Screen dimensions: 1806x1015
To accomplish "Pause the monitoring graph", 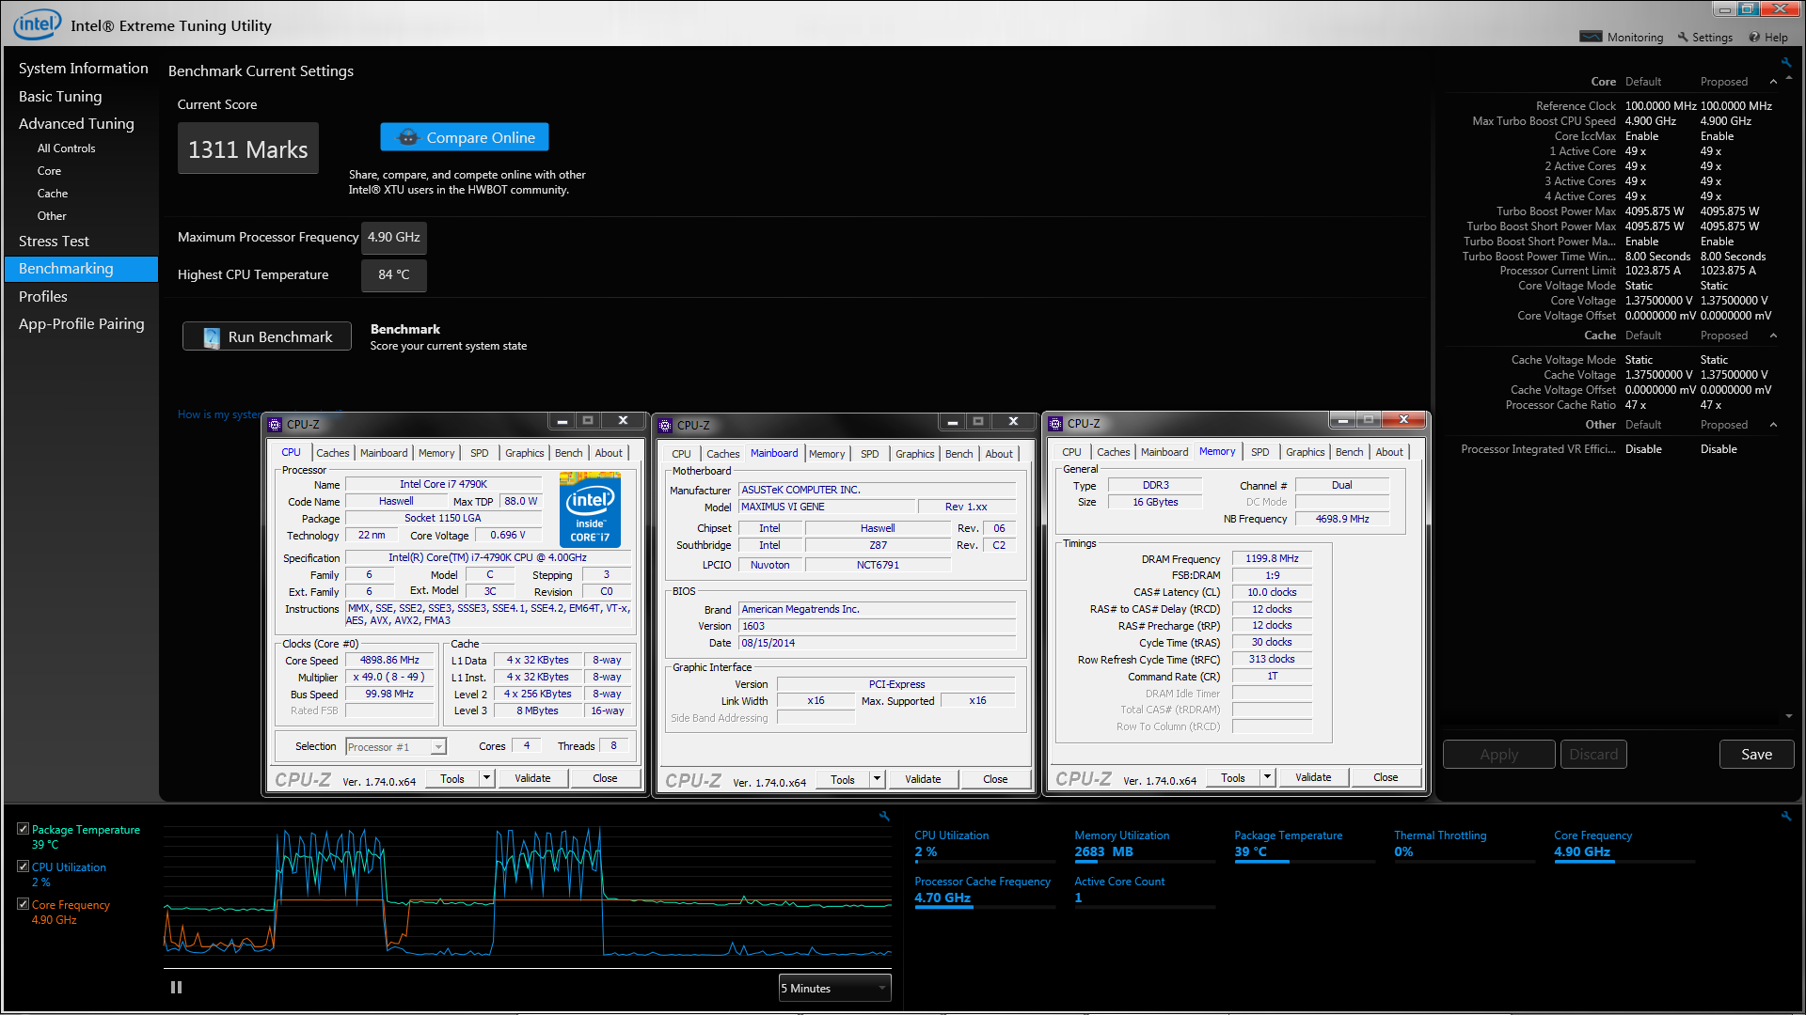I will (176, 988).
